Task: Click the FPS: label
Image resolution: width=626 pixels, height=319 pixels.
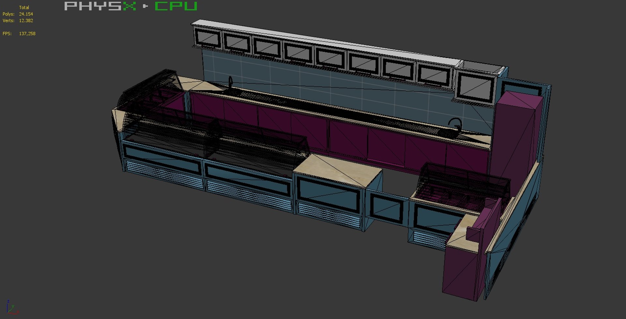Action: (x=7, y=33)
